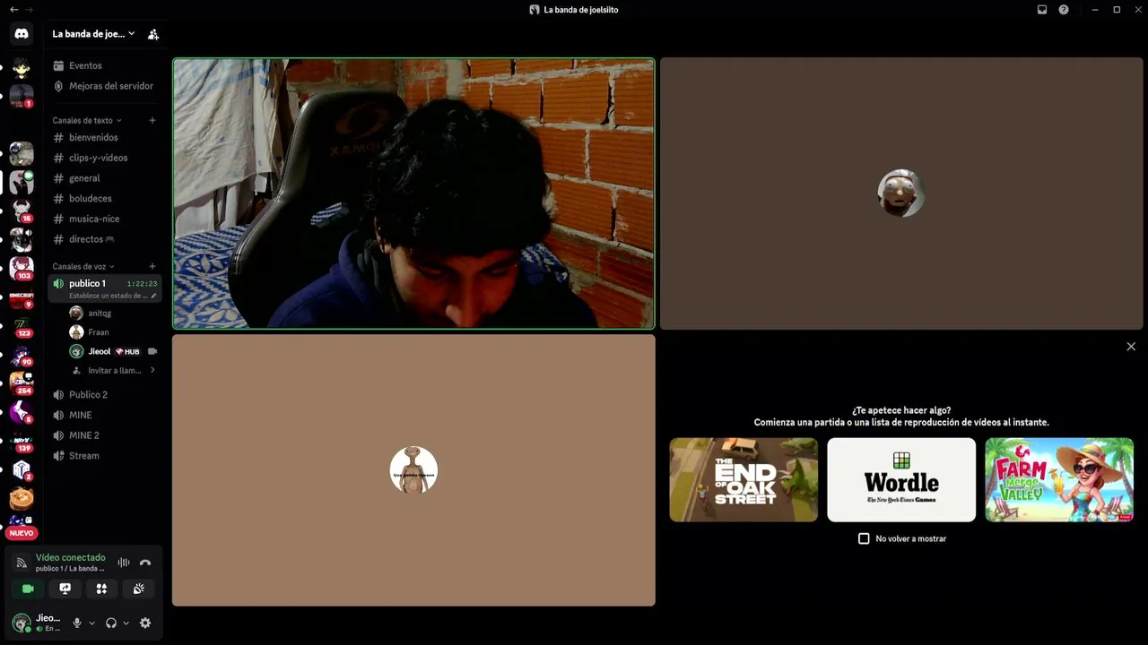Launch Farm Merge Valley activity
Screen dimensions: 1148x645
click(x=1059, y=479)
